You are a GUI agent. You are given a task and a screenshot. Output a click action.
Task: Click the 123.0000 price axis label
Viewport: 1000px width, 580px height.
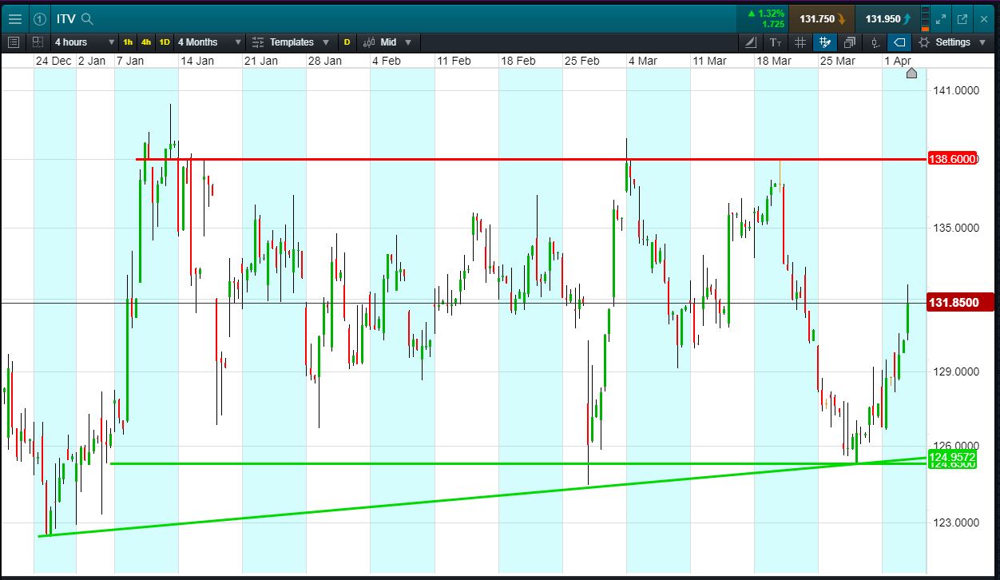[954, 522]
